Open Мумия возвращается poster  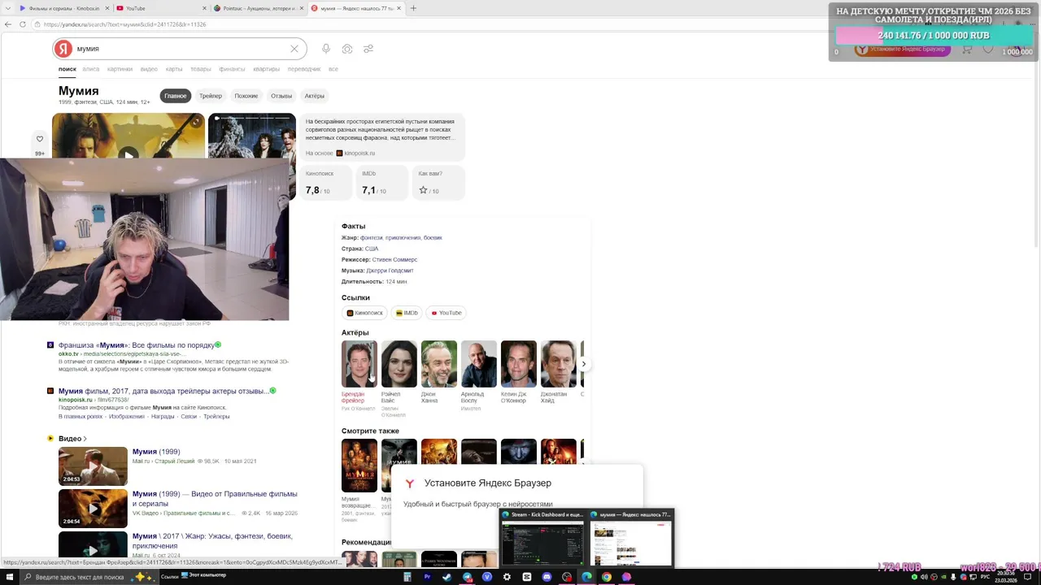coord(359,466)
